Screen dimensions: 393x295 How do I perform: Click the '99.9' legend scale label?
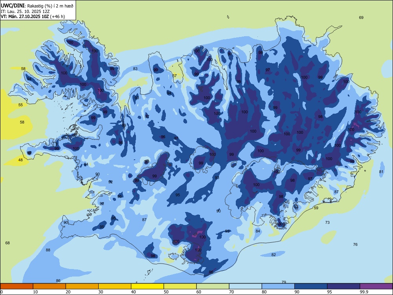point(364,292)
